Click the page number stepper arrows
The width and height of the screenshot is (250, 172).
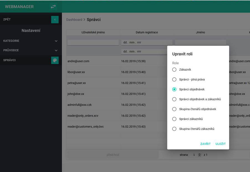200,155
